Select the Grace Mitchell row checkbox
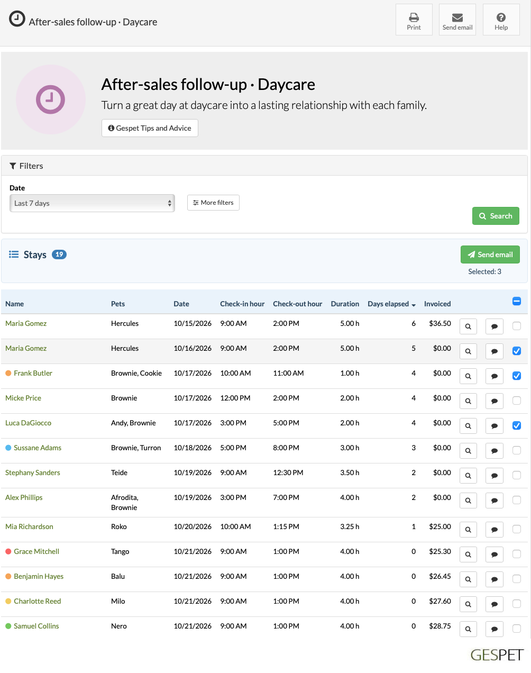The image size is (531, 673). tap(517, 554)
